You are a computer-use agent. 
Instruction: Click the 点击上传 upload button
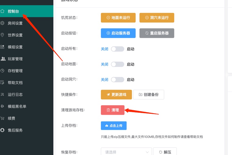coord(114,126)
